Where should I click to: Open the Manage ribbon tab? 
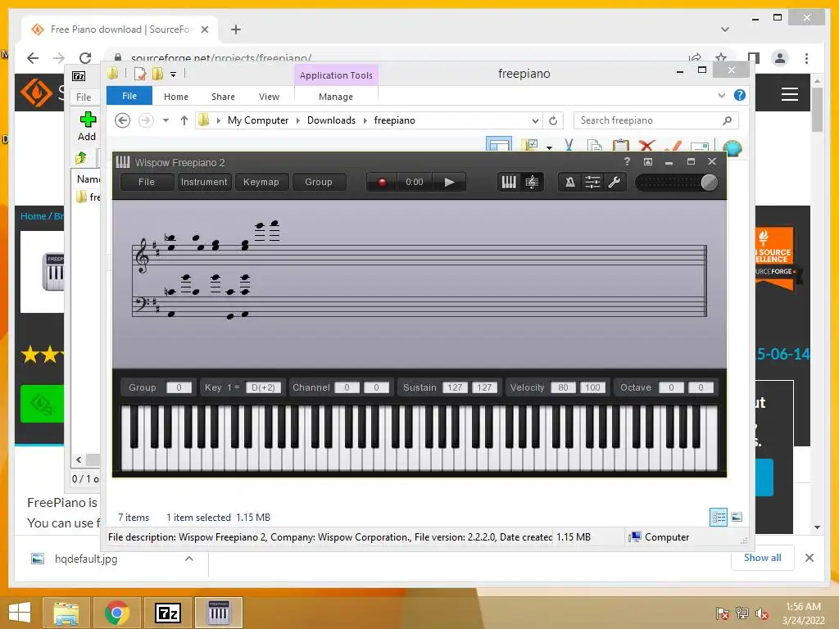pyautogui.click(x=336, y=97)
